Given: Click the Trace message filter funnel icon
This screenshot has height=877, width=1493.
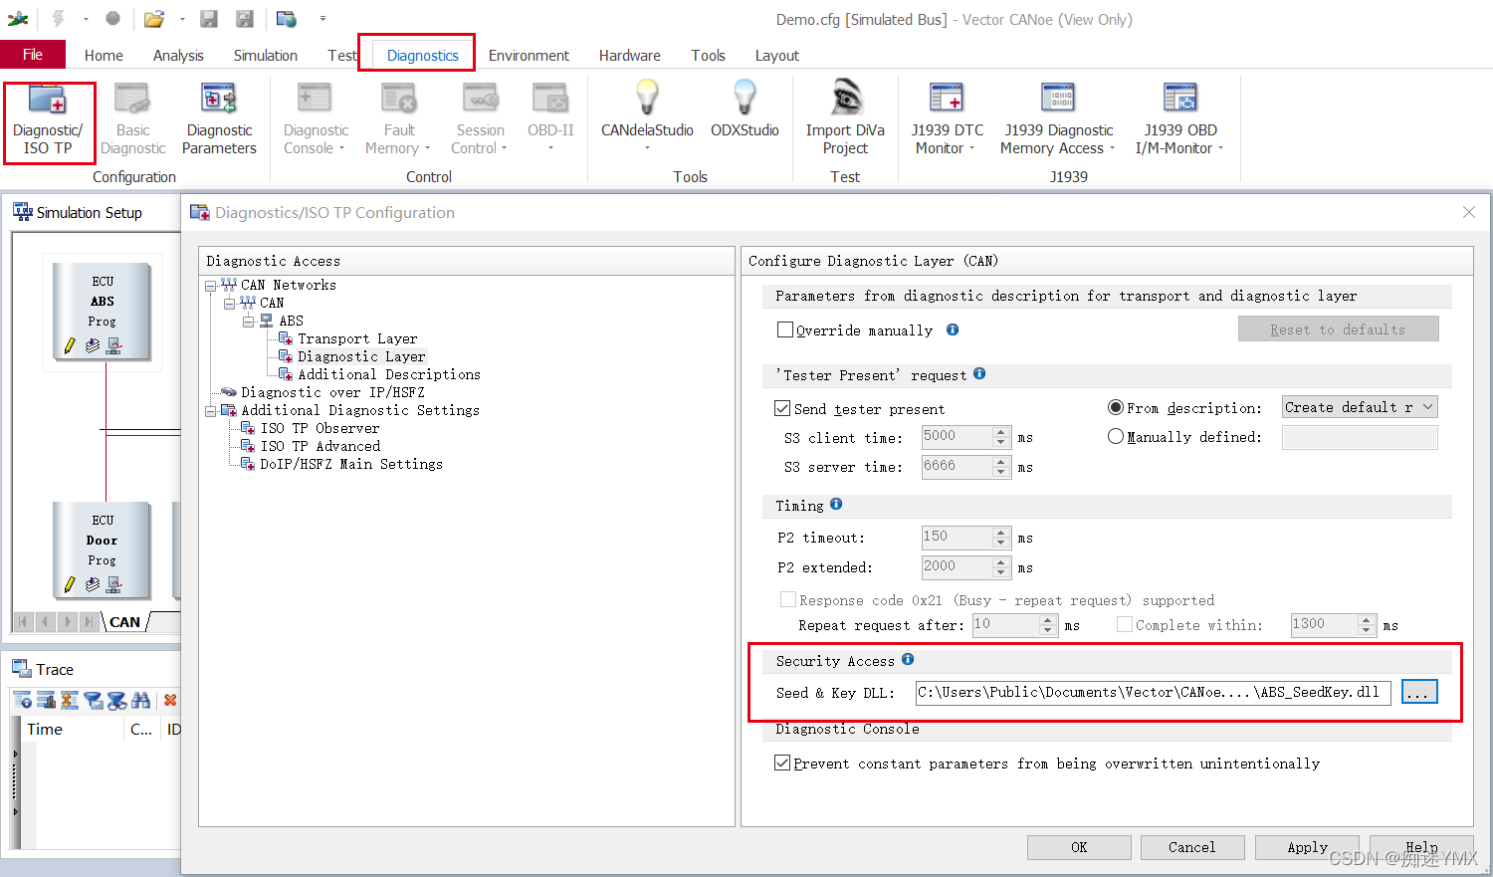Looking at the screenshot, I should (x=93, y=701).
